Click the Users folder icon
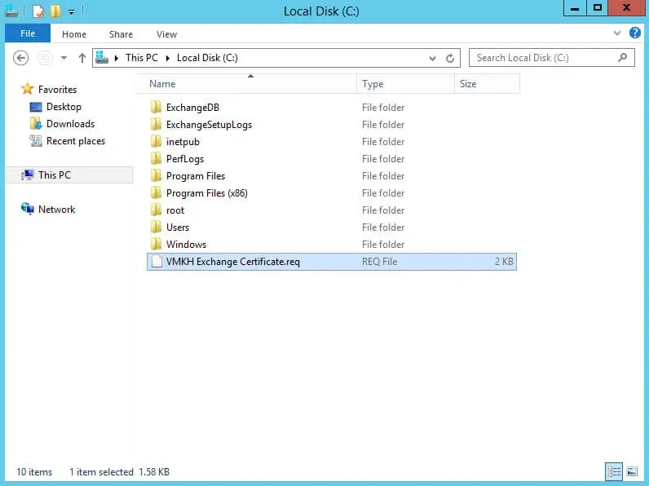This screenshot has width=649, height=486. 156,228
